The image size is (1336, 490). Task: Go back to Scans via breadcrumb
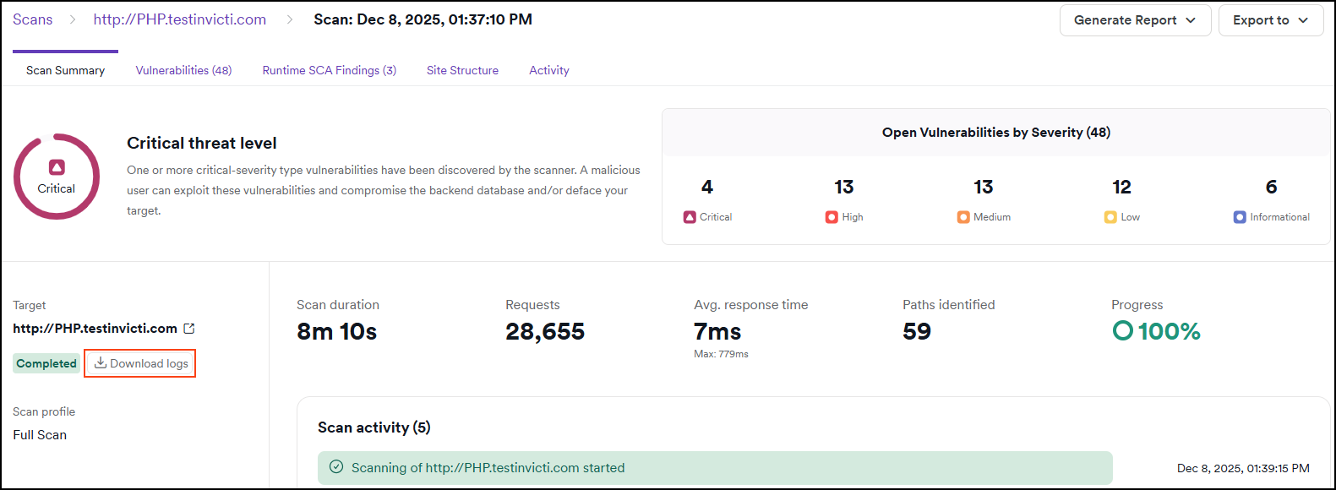point(32,19)
